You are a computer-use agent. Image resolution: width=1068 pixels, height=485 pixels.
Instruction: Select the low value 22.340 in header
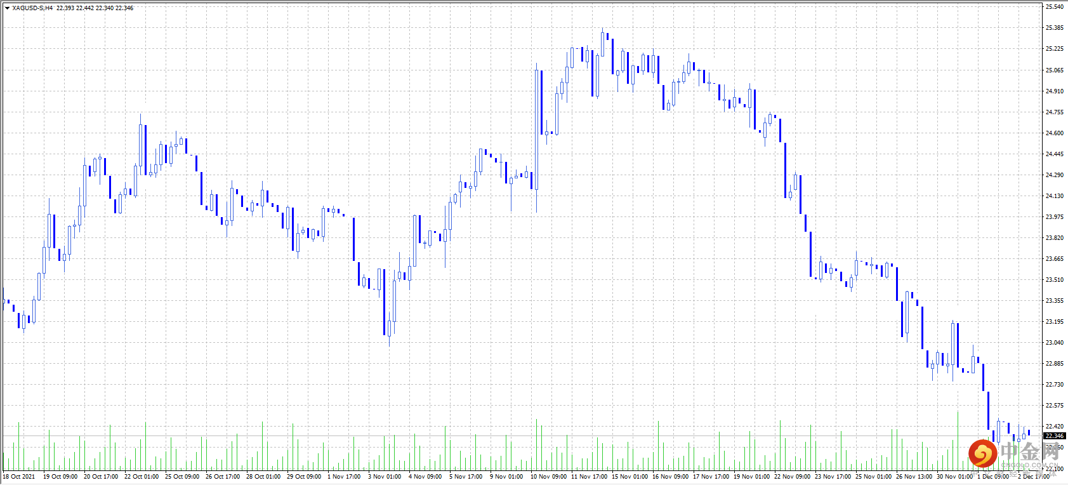coord(105,8)
